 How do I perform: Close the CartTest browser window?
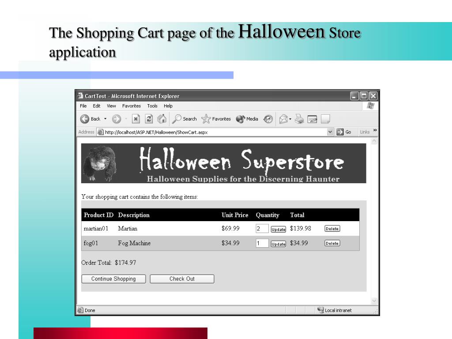tap(373, 96)
